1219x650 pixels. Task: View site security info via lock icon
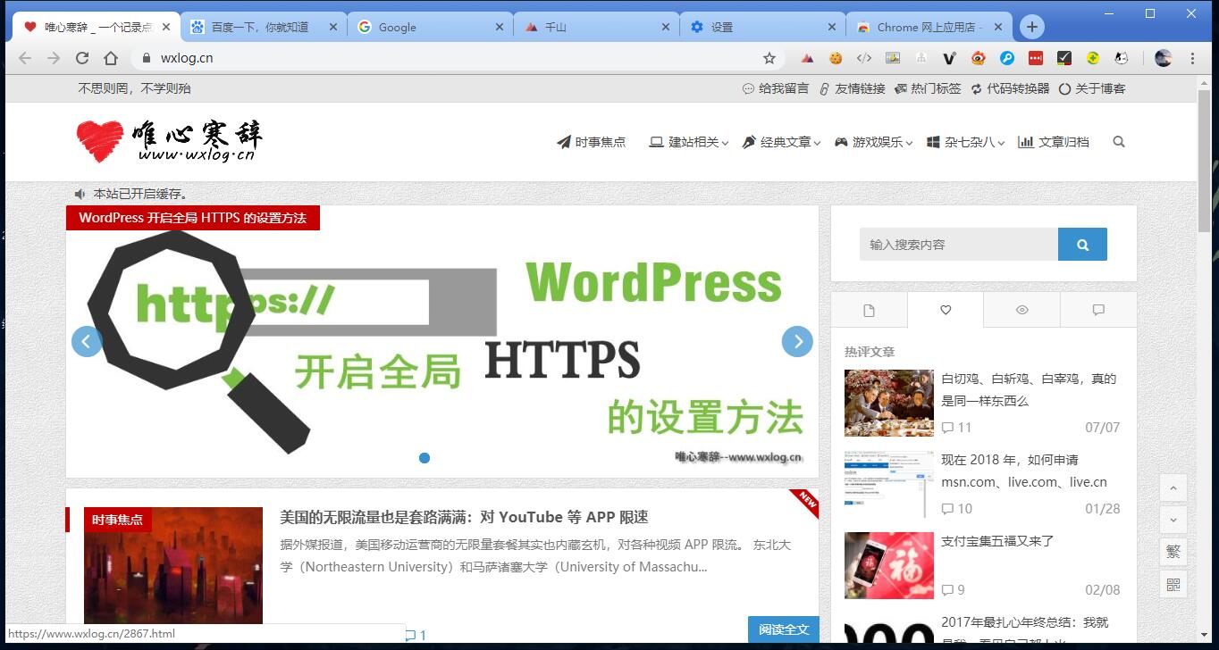pyautogui.click(x=147, y=58)
